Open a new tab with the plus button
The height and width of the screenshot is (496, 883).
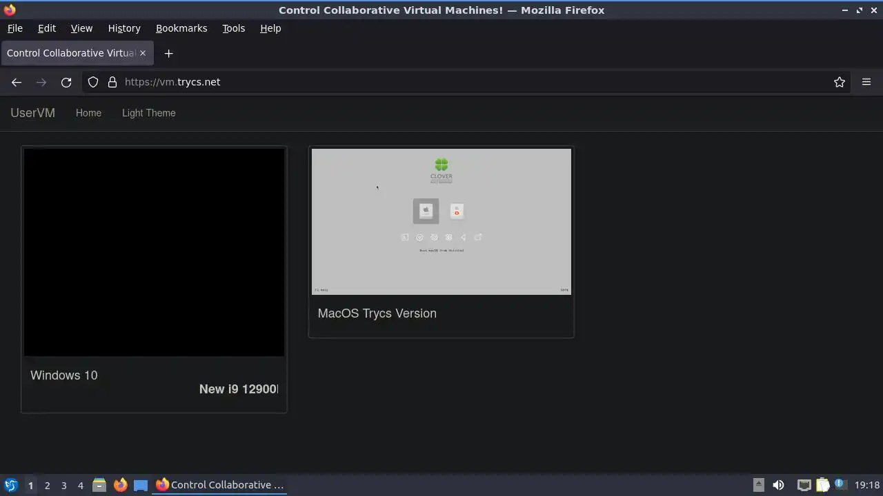(168, 53)
